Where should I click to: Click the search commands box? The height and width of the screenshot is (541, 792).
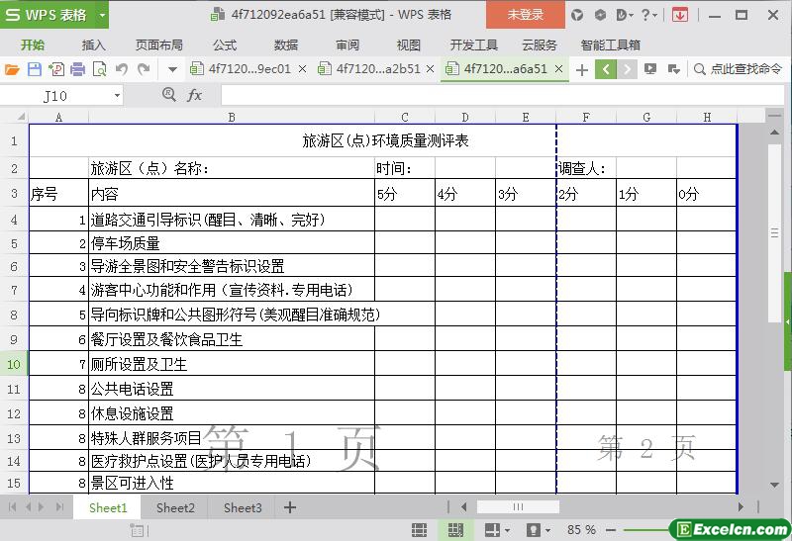pos(739,69)
